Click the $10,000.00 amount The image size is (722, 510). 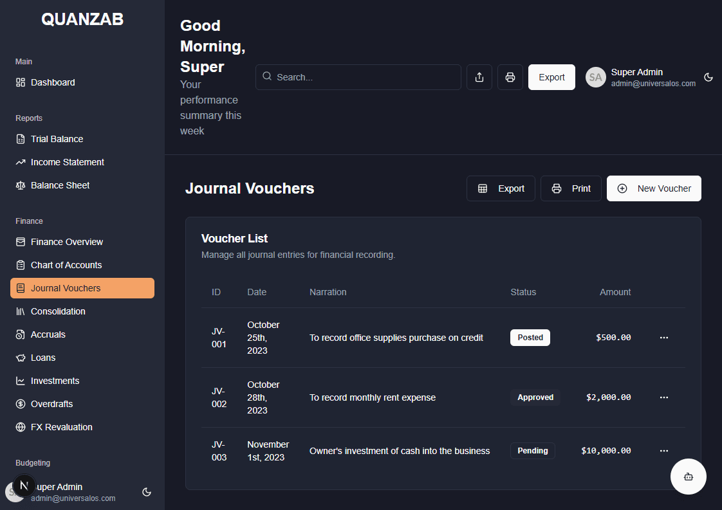click(x=606, y=451)
